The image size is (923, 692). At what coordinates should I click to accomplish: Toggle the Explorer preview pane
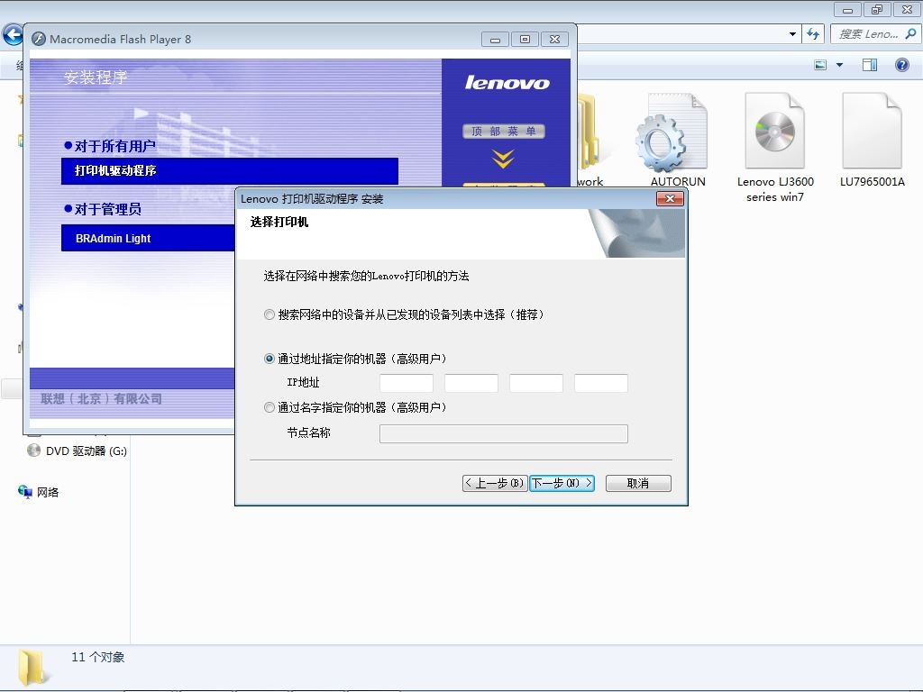(x=870, y=65)
